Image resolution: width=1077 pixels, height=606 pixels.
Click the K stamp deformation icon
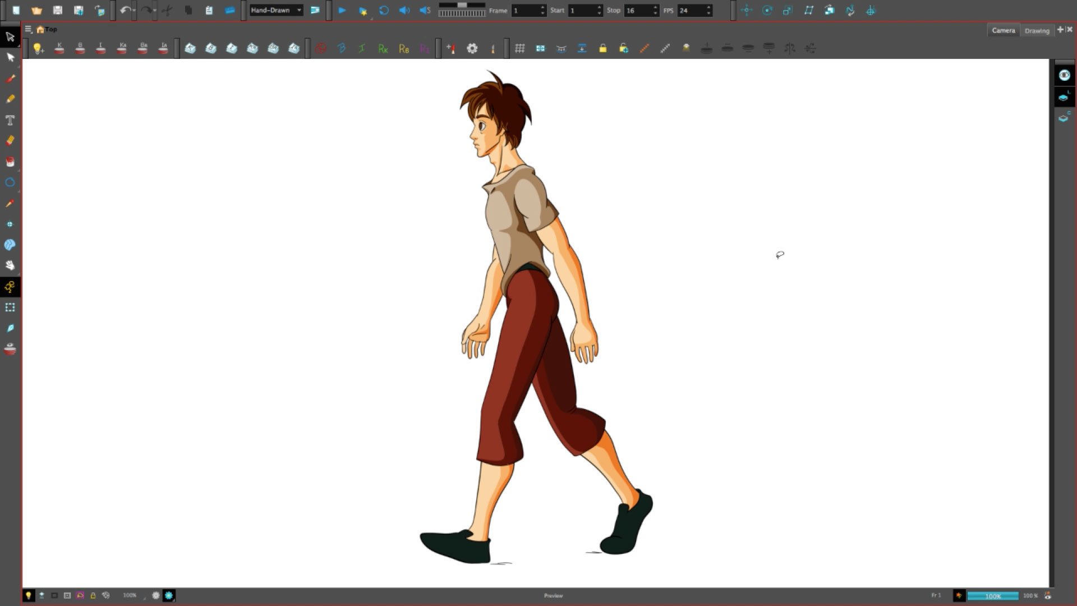click(59, 48)
